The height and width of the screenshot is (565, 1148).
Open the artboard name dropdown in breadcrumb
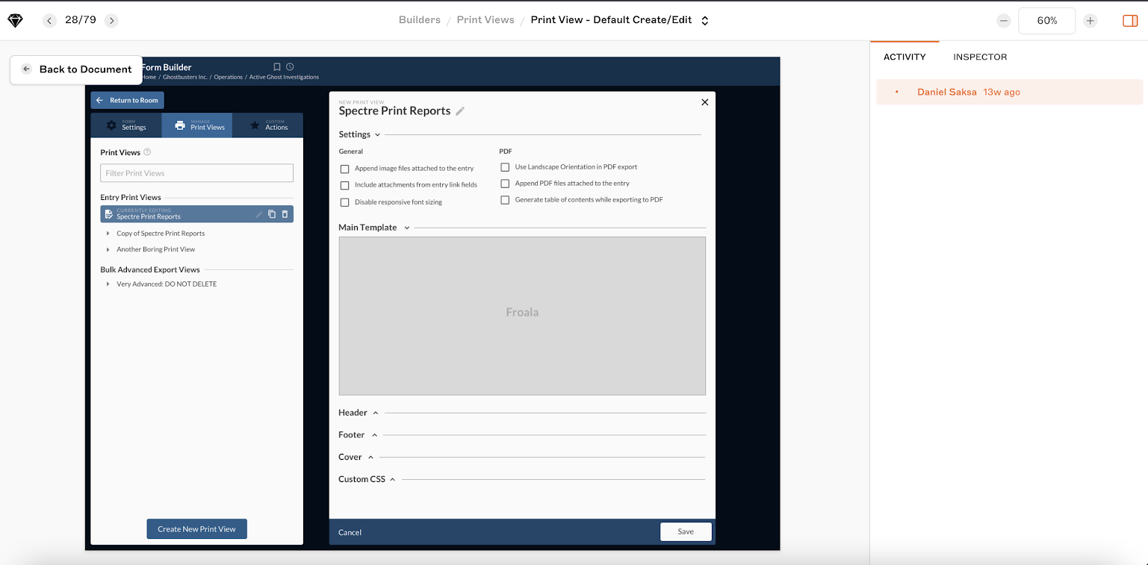point(704,21)
